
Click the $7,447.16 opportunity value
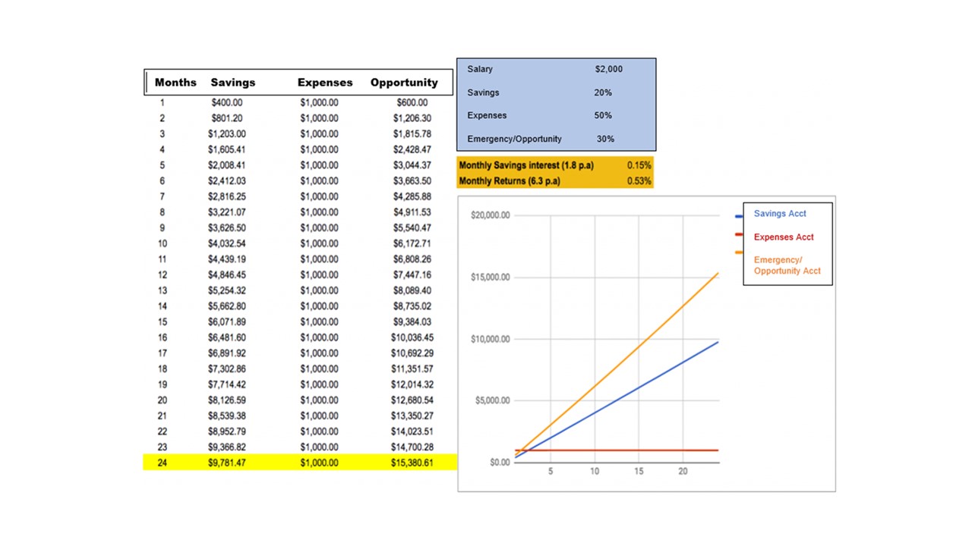click(412, 275)
